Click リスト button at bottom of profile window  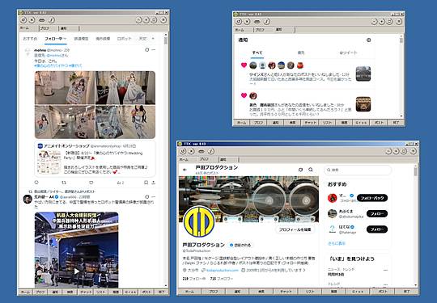click(310, 292)
